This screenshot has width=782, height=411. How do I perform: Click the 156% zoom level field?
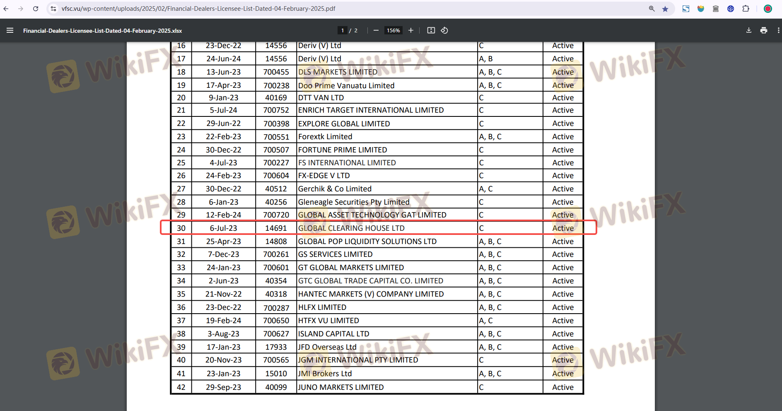pyautogui.click(x=393, y=30)
